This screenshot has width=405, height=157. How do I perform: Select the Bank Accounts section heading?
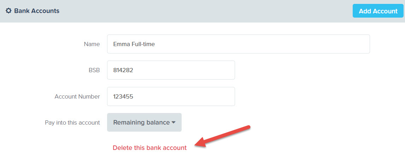coord(37,11)
